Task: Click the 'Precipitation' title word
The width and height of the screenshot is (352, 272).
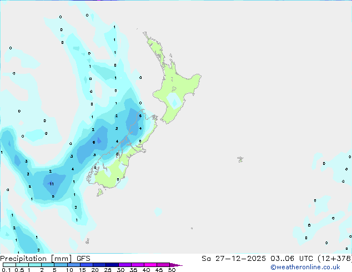Action: coord(23,259)
